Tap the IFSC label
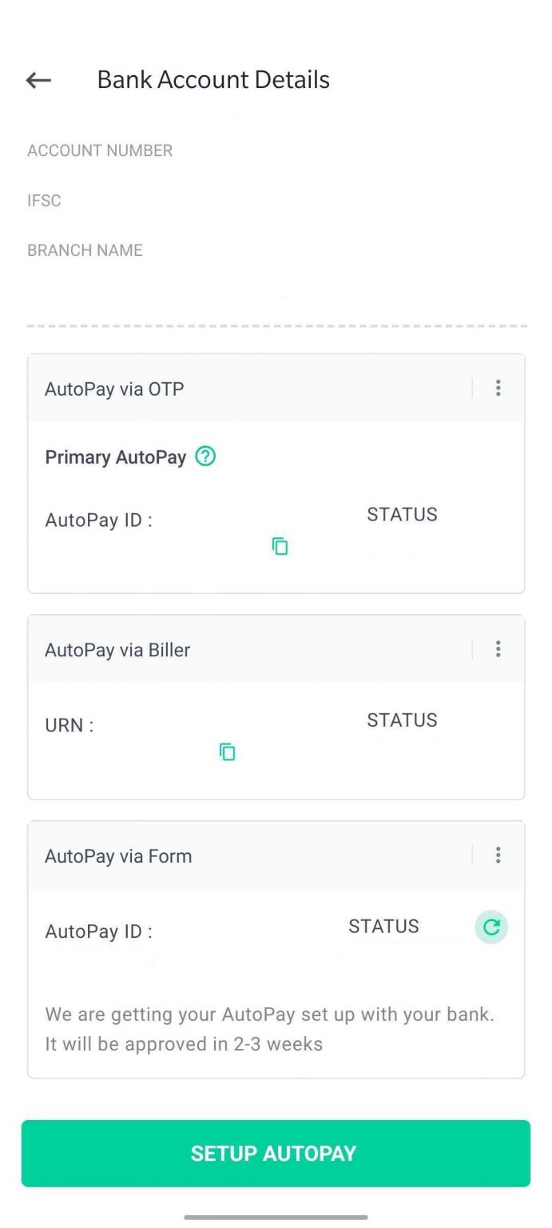This screenshot has height=1228, width=552. pos(44,200)
